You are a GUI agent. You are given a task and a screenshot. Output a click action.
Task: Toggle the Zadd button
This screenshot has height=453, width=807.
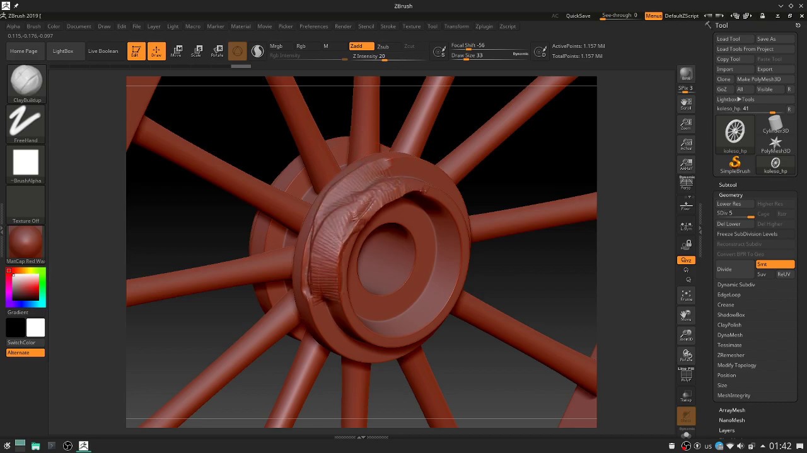(361, 46)
